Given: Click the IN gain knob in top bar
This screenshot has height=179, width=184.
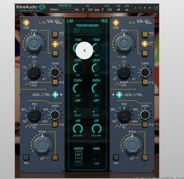Looking at the screenshot, I should (x=84, y=10).
